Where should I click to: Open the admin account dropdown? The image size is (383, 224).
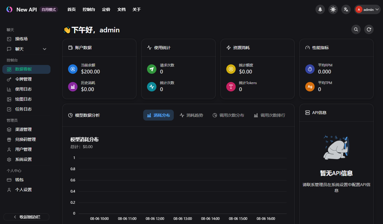(x=367, y=9)
